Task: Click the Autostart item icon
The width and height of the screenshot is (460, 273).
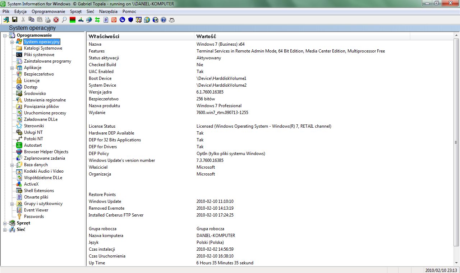Action: click(19, 145)
